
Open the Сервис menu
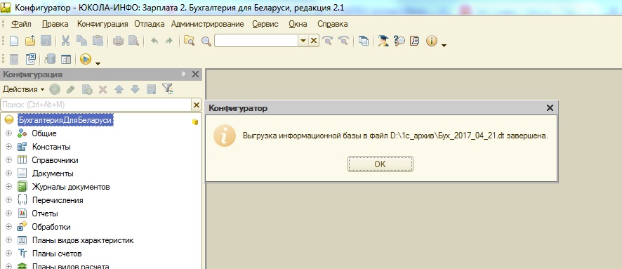click(265, 24)
